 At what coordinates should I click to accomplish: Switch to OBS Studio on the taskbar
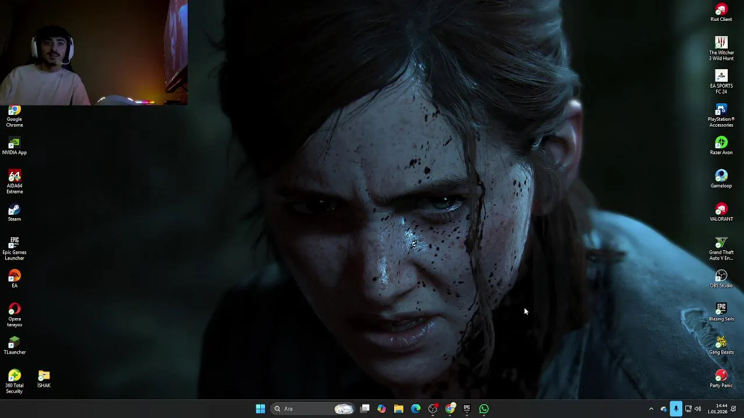(433, 409)
